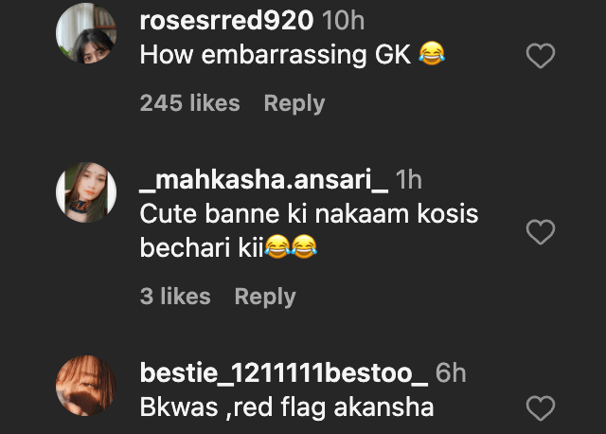Click the laughing emojis after "bechari kii"

tap(291, 249)
